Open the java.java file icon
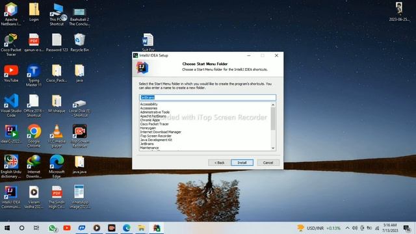 click(79, 164)
